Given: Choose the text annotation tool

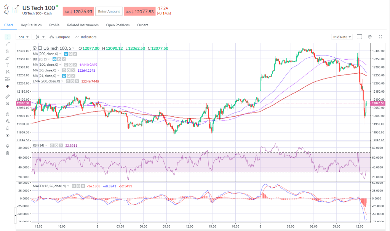Looking at the screenshot, I should click(8, 65).
